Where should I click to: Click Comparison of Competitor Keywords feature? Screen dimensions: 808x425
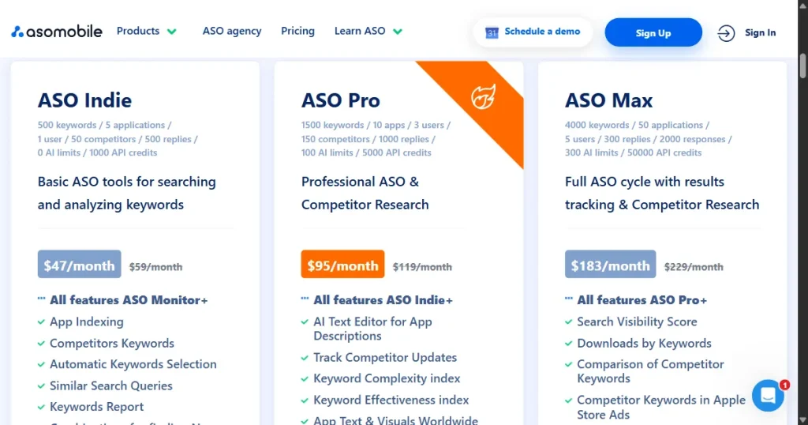[650, 371]
